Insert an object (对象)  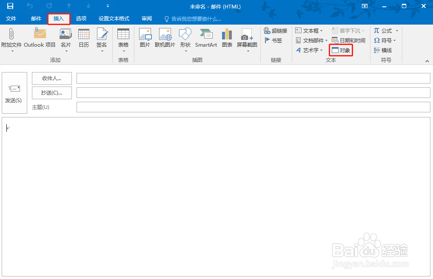click(341, 50)
